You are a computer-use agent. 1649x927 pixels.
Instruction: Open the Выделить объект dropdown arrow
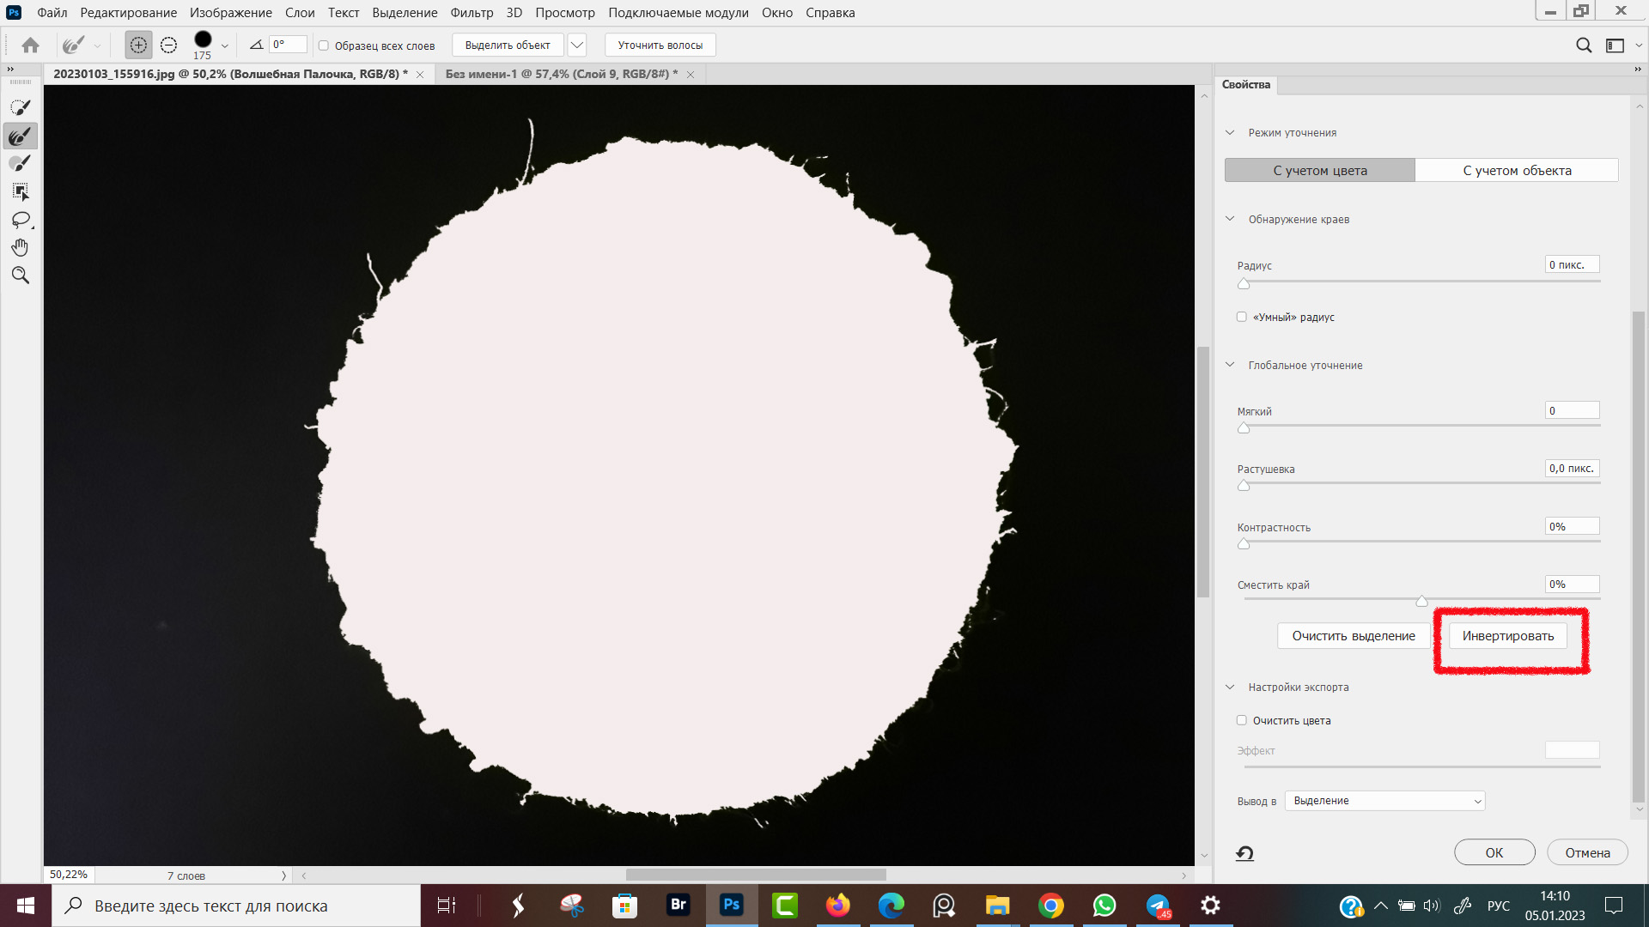577,45
